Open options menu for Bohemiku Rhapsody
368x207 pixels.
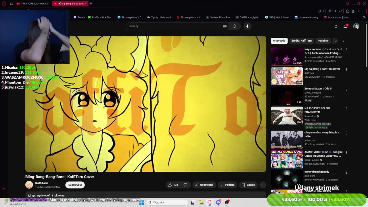click(x=346, y=172)
